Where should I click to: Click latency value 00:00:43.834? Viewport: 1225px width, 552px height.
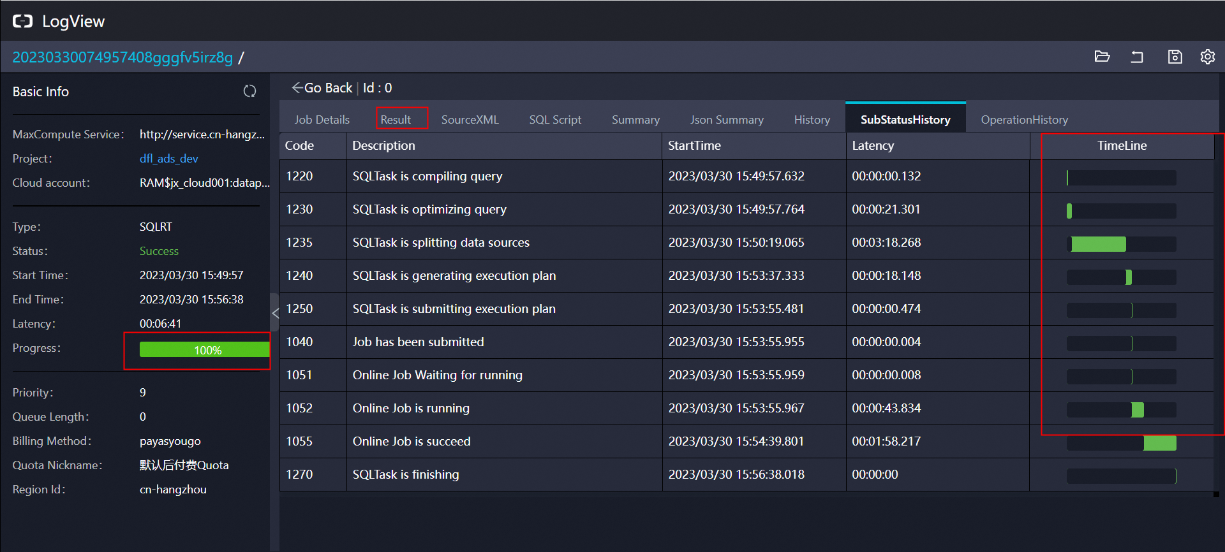pyautogui.click(x=886, y=409)
